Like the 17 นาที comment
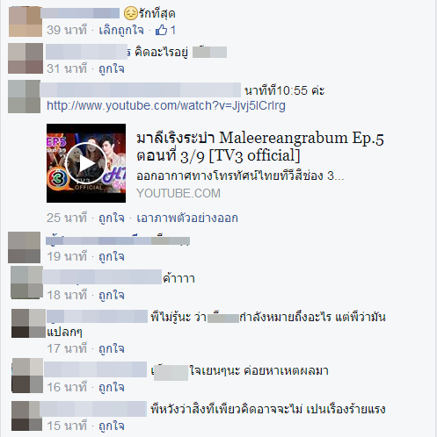437x437 pixels. 112,349
